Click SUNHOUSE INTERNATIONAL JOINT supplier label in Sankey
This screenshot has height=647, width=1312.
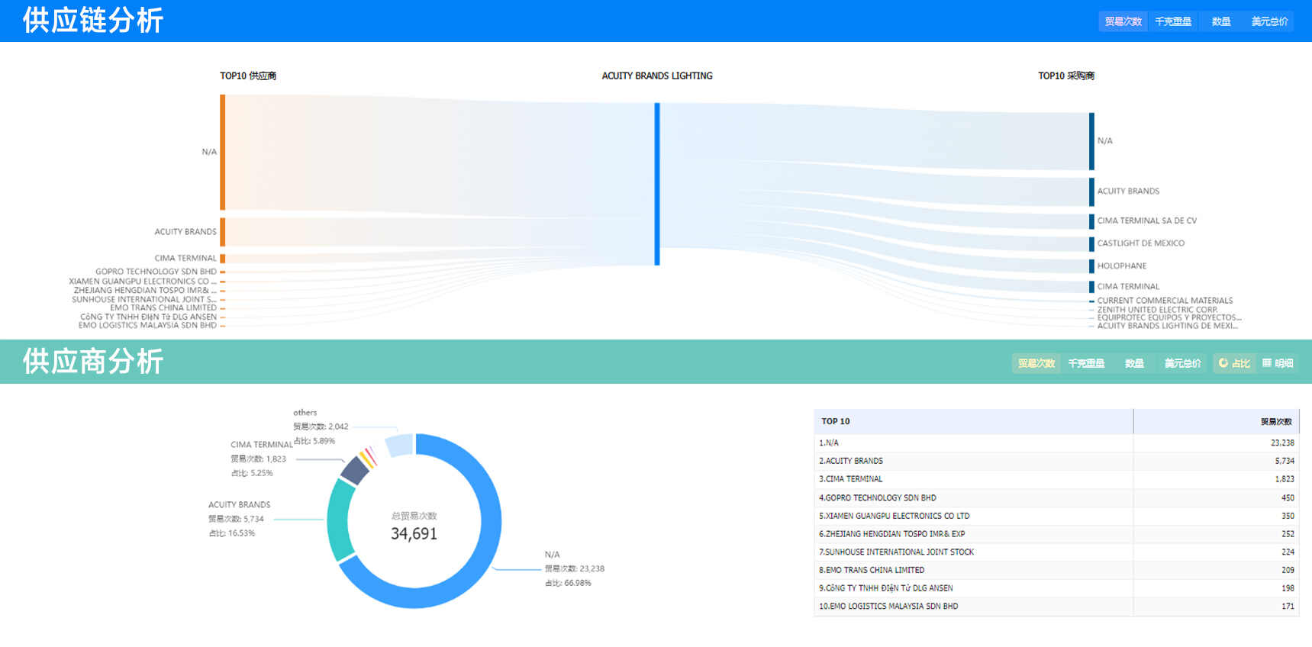coord(143,300)
